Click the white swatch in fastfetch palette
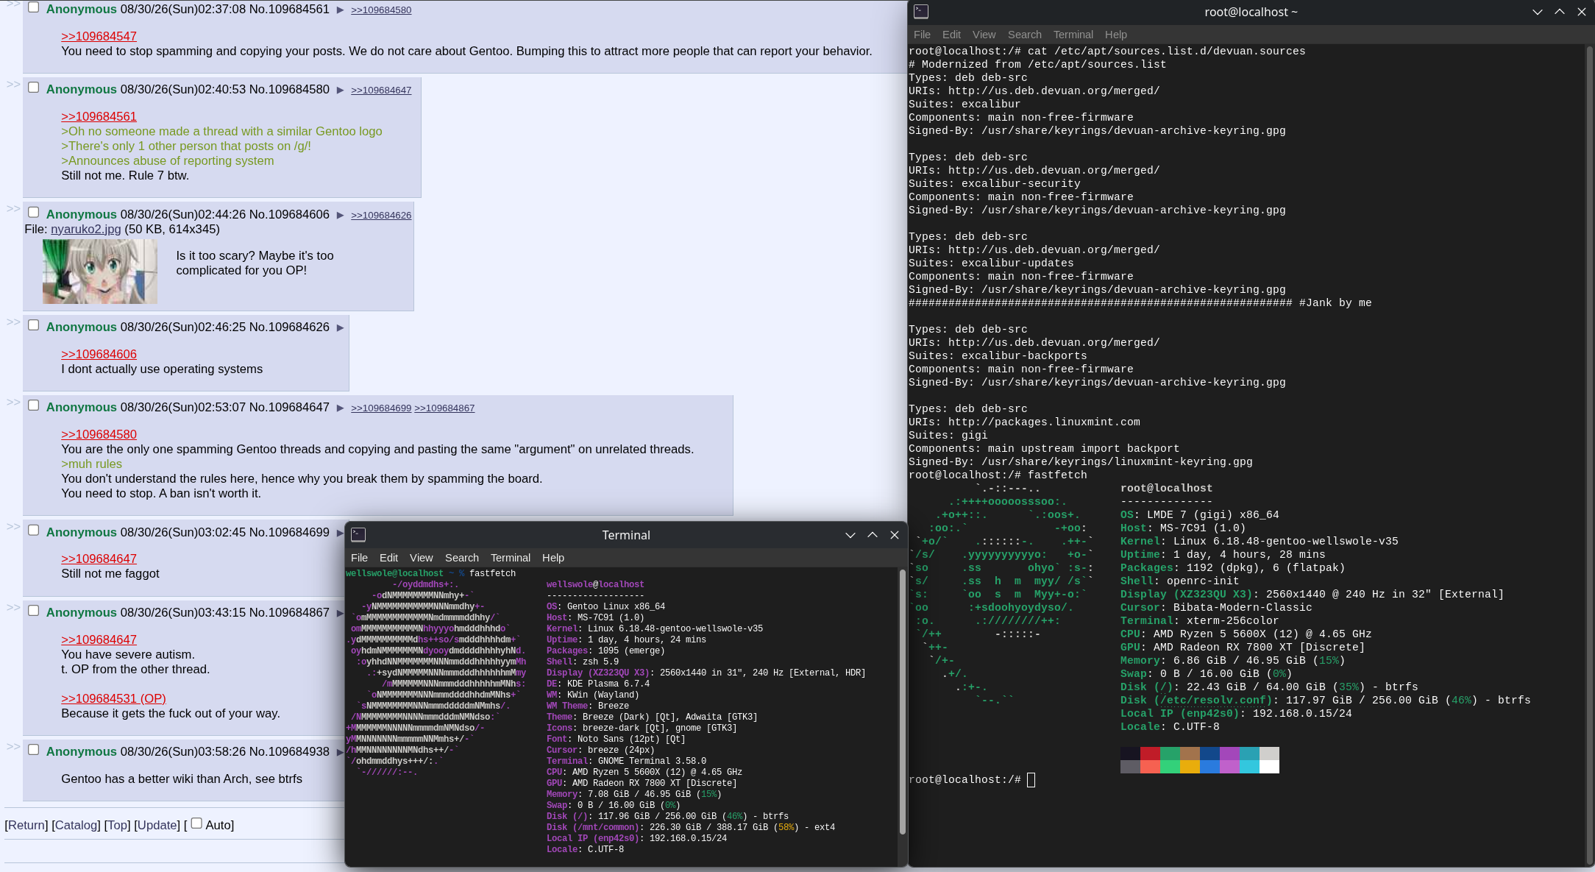This screenshot has height=872, width=1595. point(1269,767)
